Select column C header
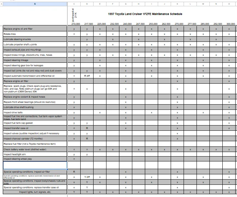237x197 pixels. click(x=74, y=4)
